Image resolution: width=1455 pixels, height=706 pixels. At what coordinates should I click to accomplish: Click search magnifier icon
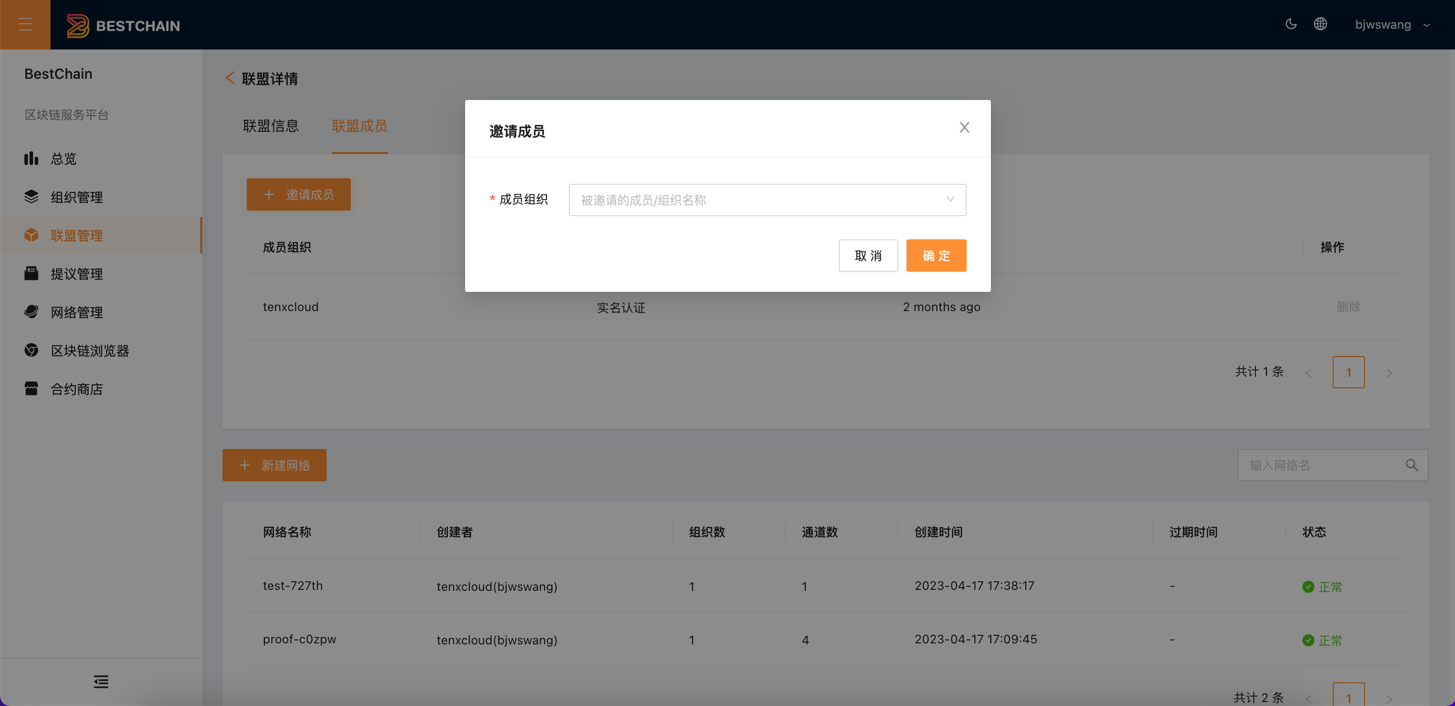[1412, 465]
